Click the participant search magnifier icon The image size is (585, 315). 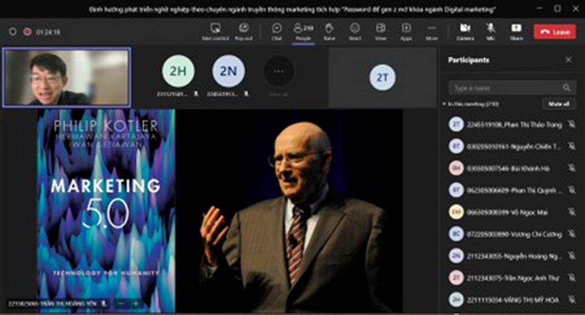[566, 88]
